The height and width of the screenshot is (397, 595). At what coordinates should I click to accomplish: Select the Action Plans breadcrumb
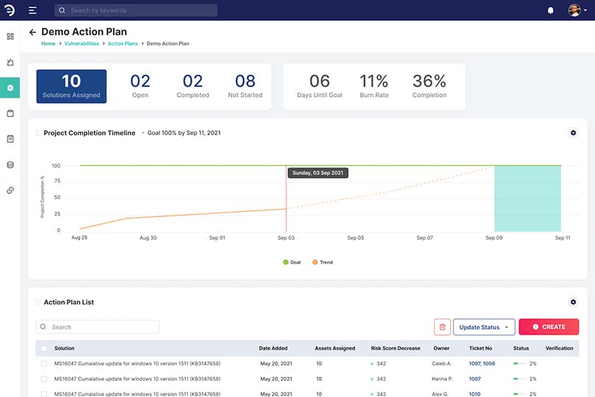pyautogui.click(x=122, y=44)
